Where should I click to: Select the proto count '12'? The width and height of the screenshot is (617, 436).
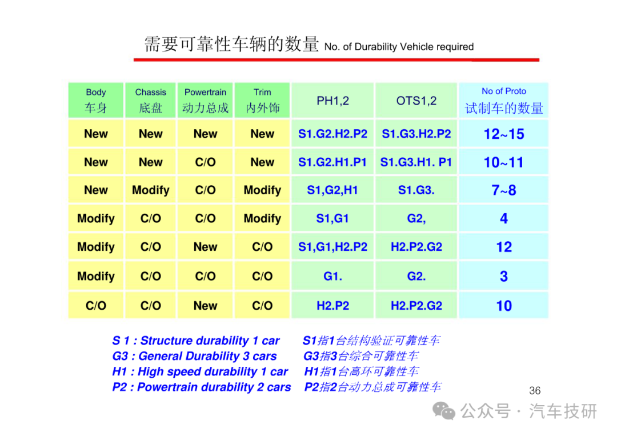tap(504, 247)
